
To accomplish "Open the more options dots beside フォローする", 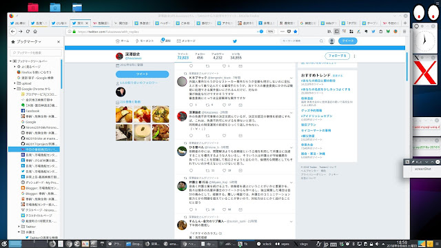I will click(354, 56).
